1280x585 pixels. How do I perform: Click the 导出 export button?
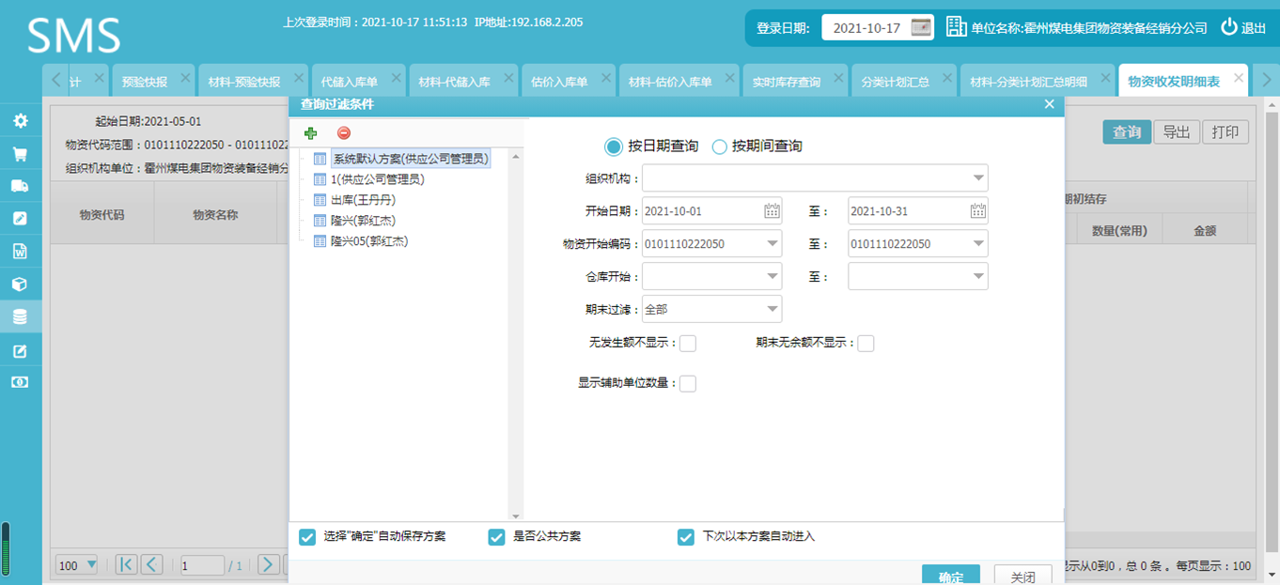pos(1176,131)
